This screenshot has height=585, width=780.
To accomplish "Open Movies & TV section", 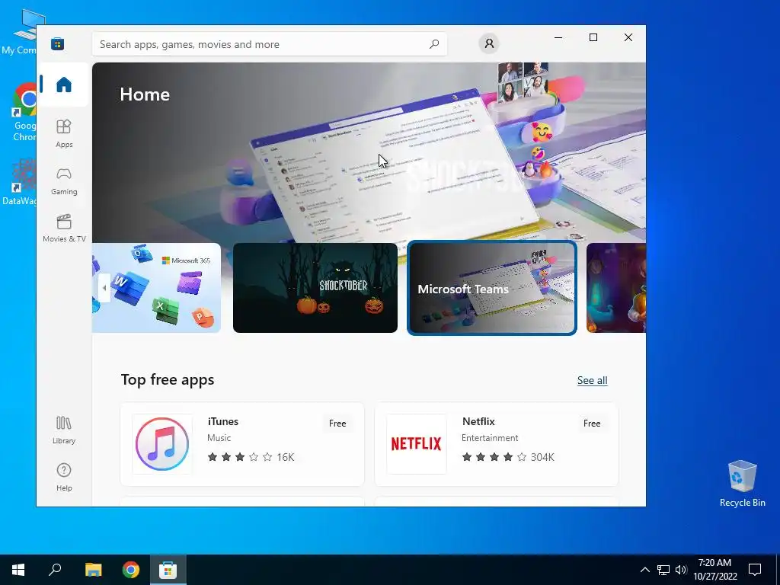I will pyautogui.click(x=64, y=228).
